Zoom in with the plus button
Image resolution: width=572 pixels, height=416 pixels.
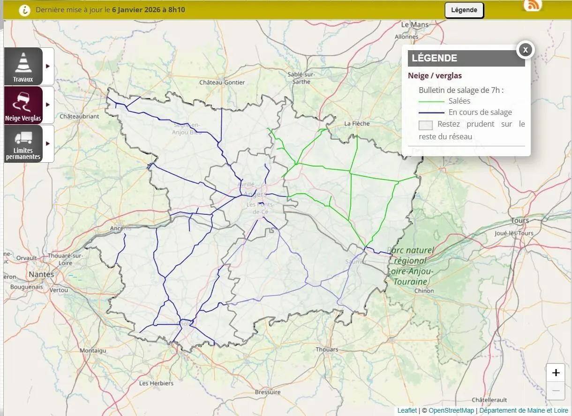556,373
